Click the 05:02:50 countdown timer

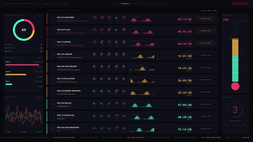coord(185,32)
